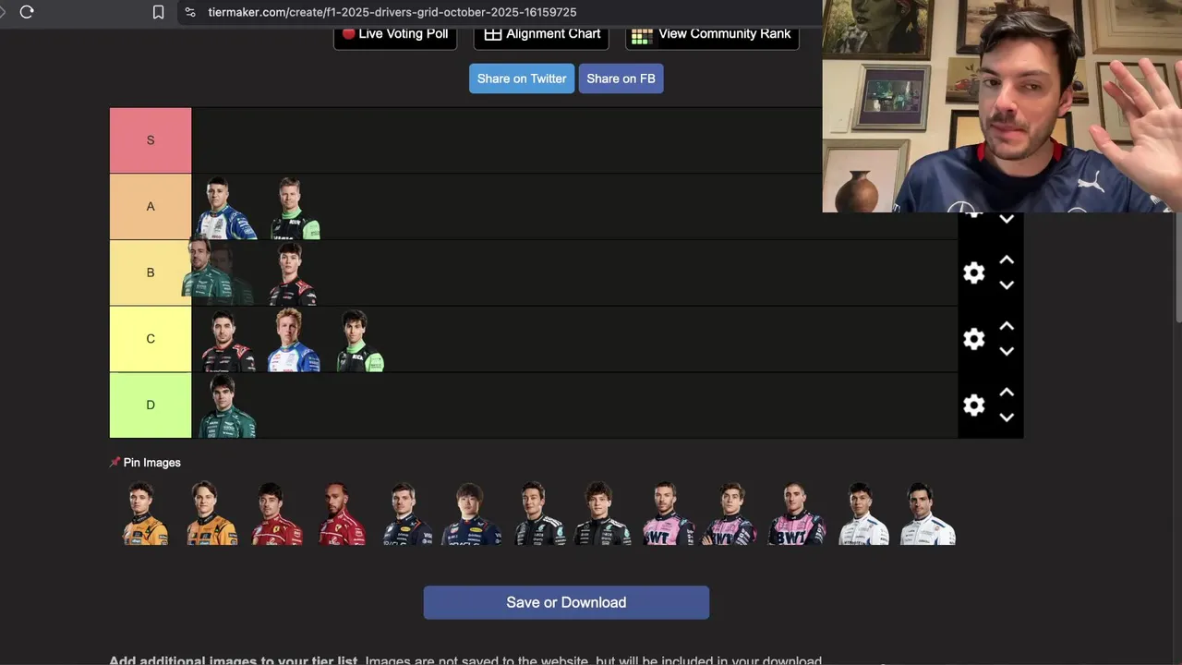1182x665 pixels.
Task: Pick the right navy Red Bull driver image
Action: (472, 514)
